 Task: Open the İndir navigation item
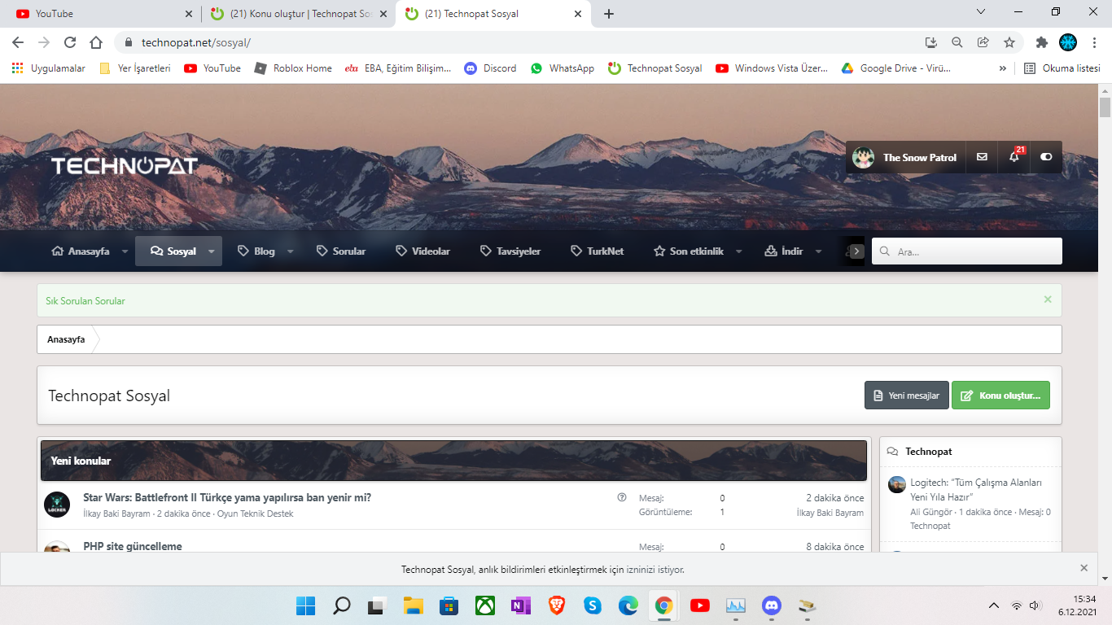point(783,251)
